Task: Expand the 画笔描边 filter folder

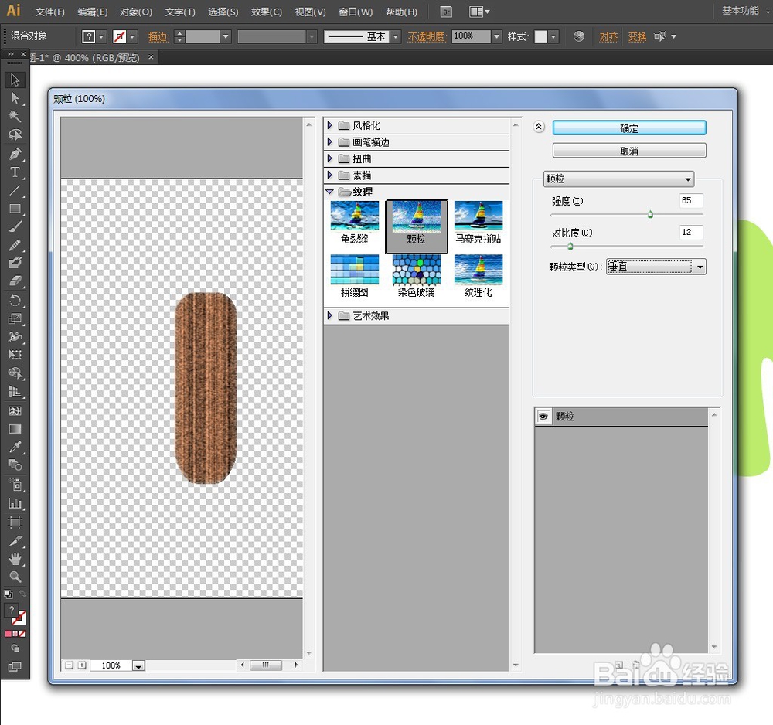Action: click(330, 142)
